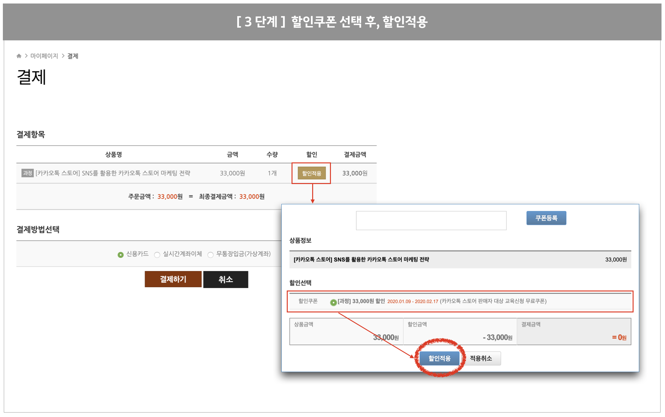Click the 쿠폰등록 button
Image resolution: width=665 pixels, height=417 pixels.
coord(546,218)
